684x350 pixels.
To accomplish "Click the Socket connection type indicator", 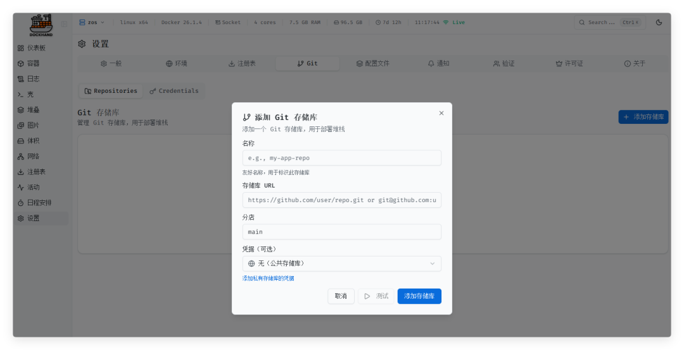I will (x=228, y=22).
